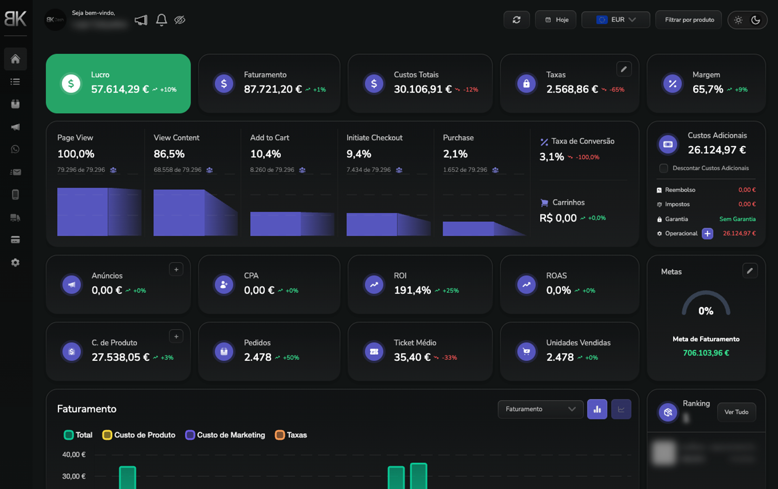The image size is (778, 489).
Task: Switch chart to bar view
Action: click(x=597, y=409)
